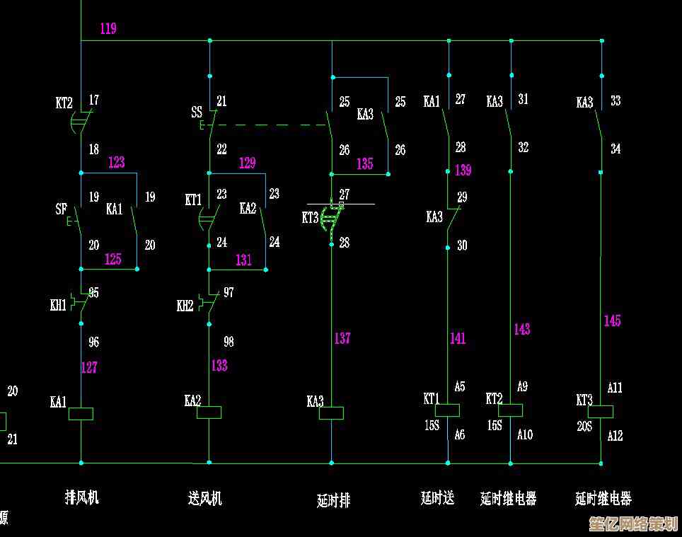Click the KA3 relay coil box

click(x=331, y=413)
